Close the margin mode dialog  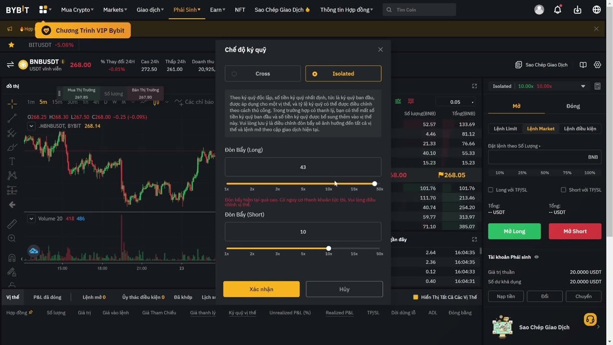click(x=380, y=50)
